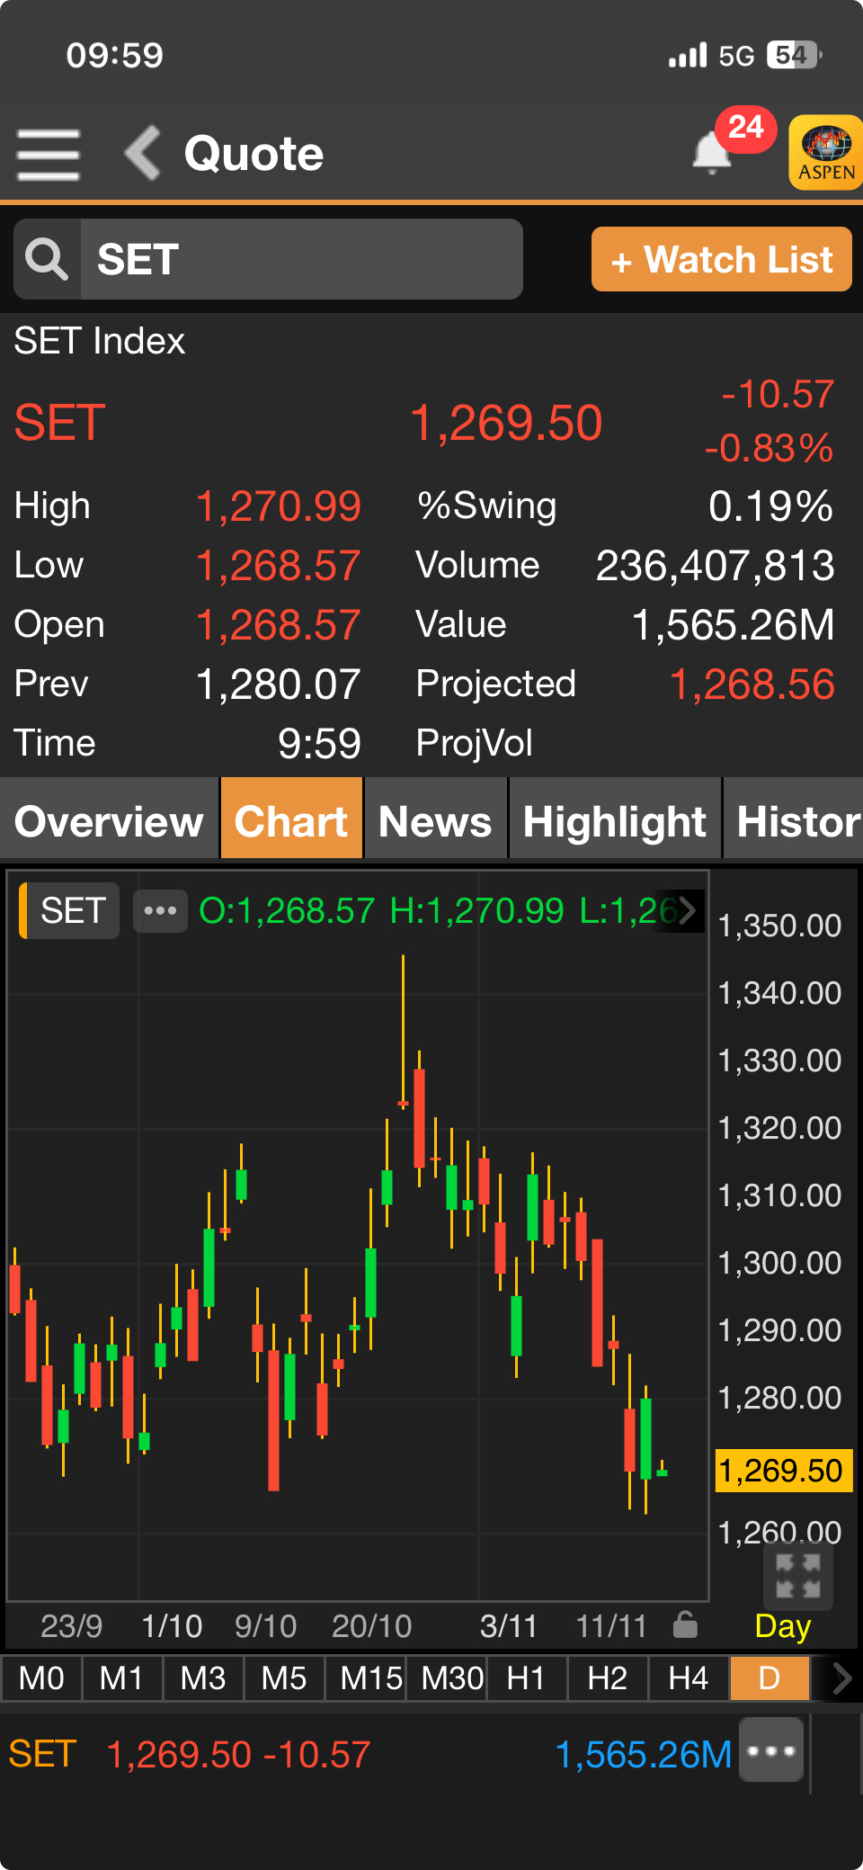Tap the search magnifier icon
The height and width of the screenshot is (1870, 863).
tap(47, 259)
